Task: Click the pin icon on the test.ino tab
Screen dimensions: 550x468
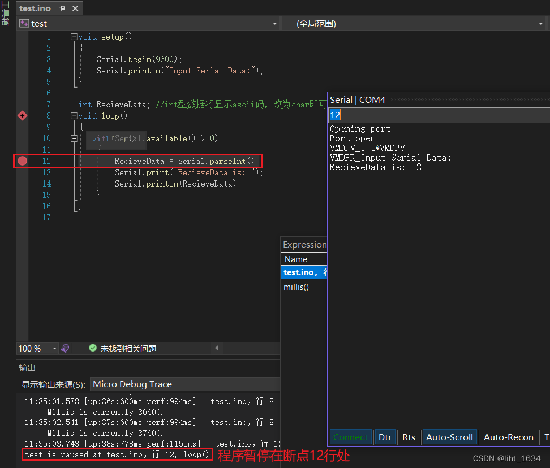Action: click(61, 8)
